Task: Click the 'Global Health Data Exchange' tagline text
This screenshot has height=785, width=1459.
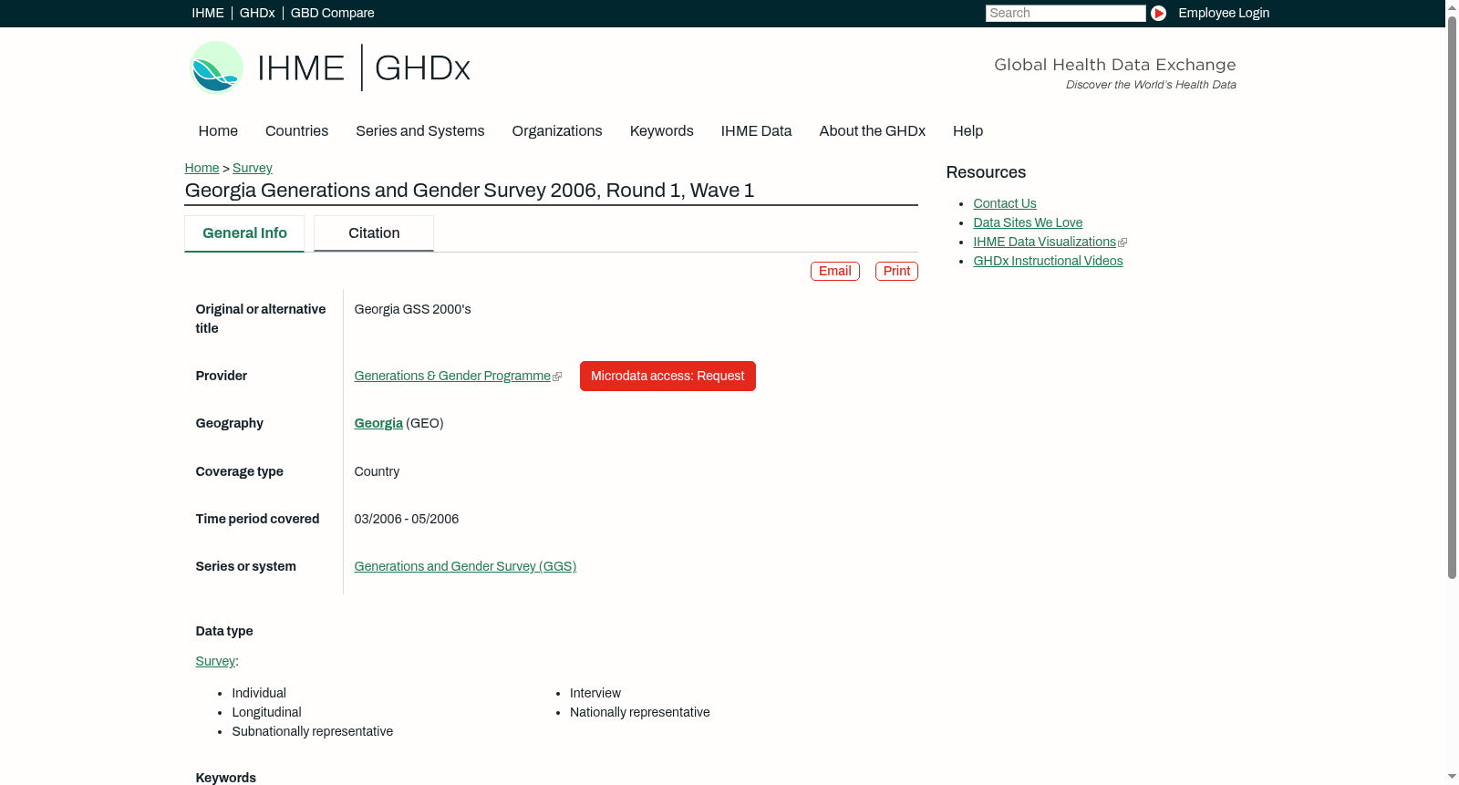Action: tap(1115, 65)
